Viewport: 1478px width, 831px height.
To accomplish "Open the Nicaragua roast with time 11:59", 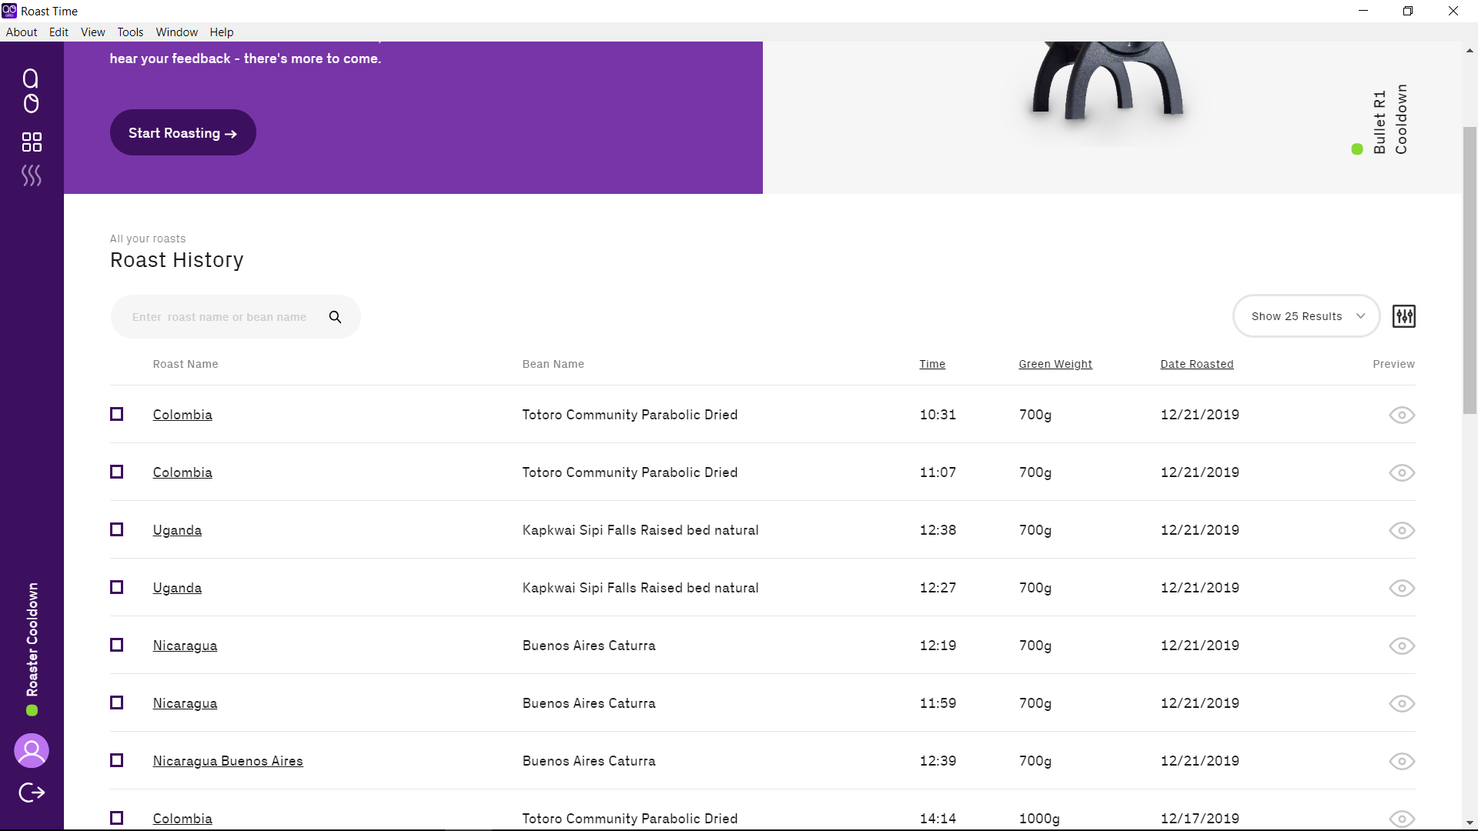I will click(185, 703).
